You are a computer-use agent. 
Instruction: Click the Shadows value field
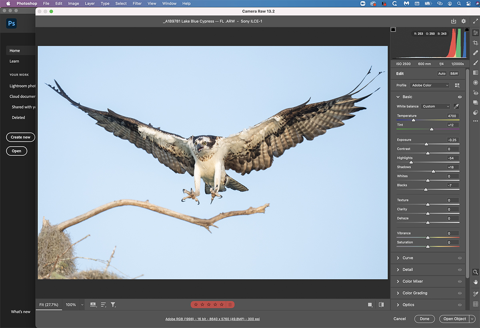pyautogui.click(x=453, y=167)
